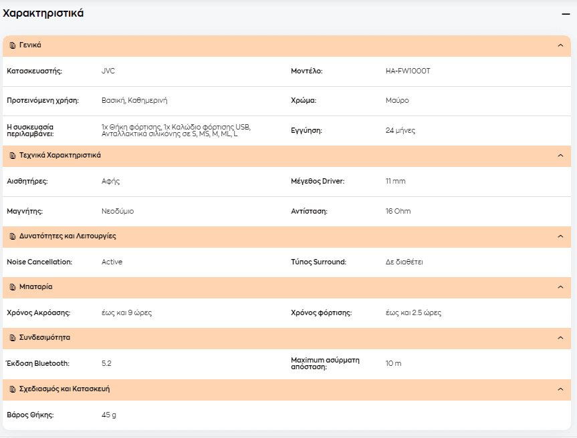The height and width of the screenshot is (438, 577).
Task: Collapse the Χαρακτηριστικά section with minus icon
Action: [x=566, y=14]
